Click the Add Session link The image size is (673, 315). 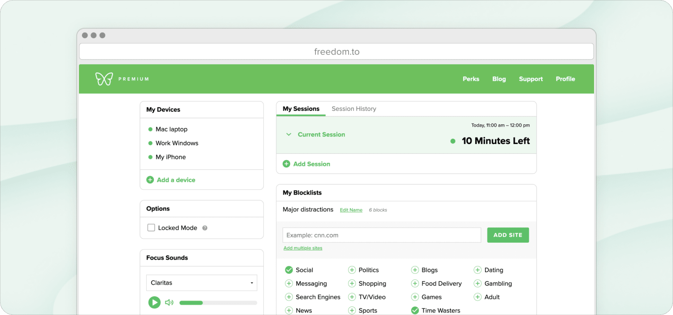(x=312, y=164)
